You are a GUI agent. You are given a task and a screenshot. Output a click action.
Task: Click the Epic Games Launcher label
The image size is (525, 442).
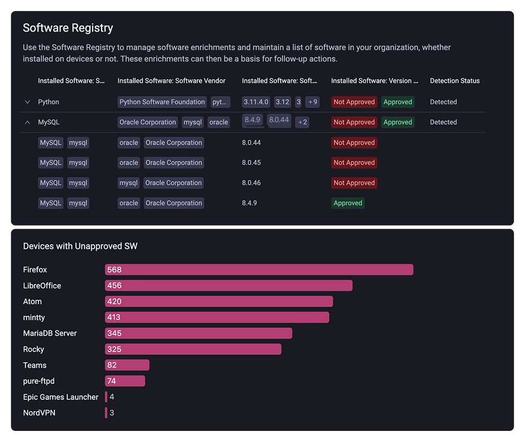tap(61, 397)
